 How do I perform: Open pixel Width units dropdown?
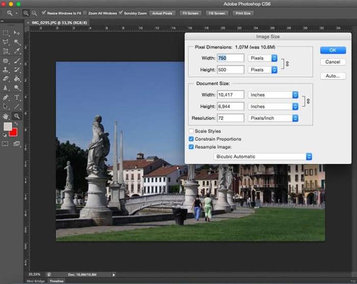click(263, 58)
